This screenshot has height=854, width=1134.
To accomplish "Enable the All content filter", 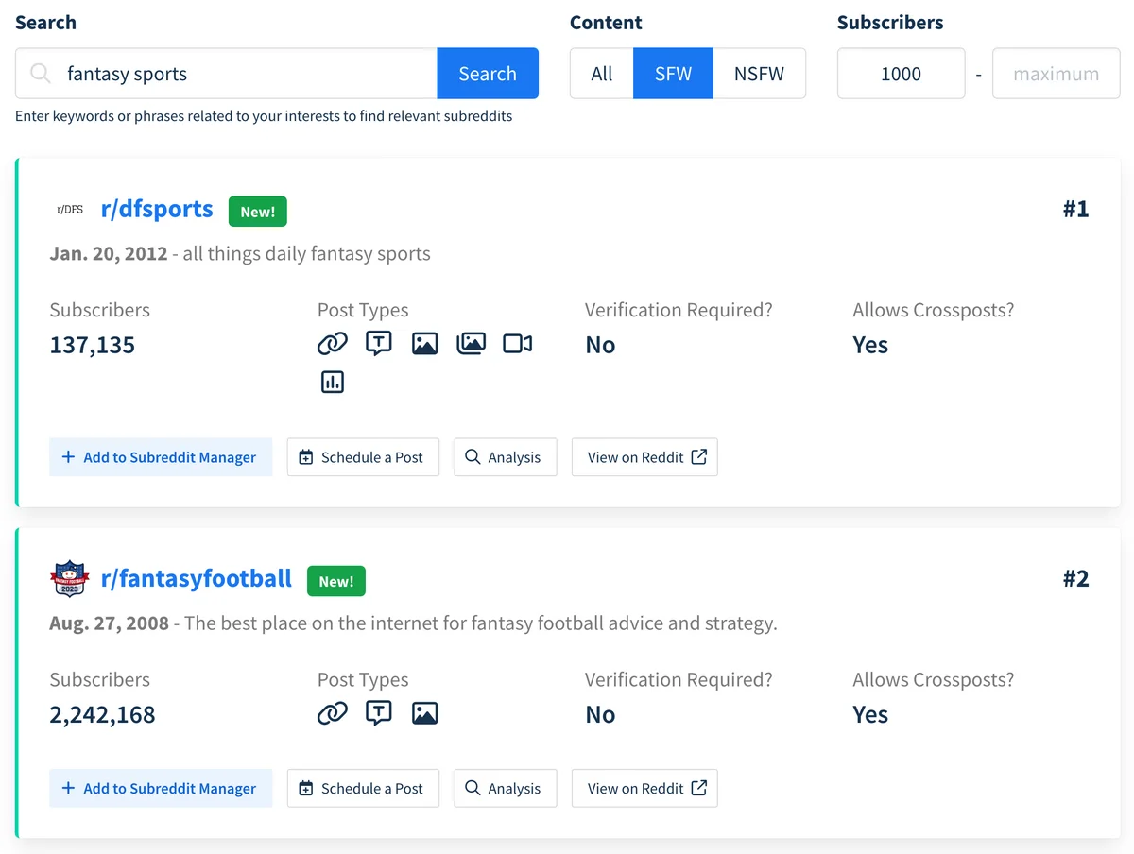I will tap(601, 73).
